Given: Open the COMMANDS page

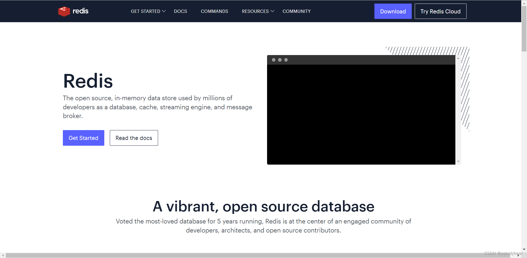Looking at the screenshot, I should click(x=214, y=11).
